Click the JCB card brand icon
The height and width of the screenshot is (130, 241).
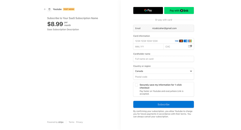click(x=190, y=41)
